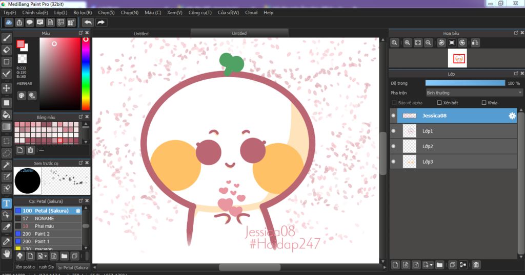525x275 pixels.
Task: Select the Move tool
Action: (x=6, y=88)
